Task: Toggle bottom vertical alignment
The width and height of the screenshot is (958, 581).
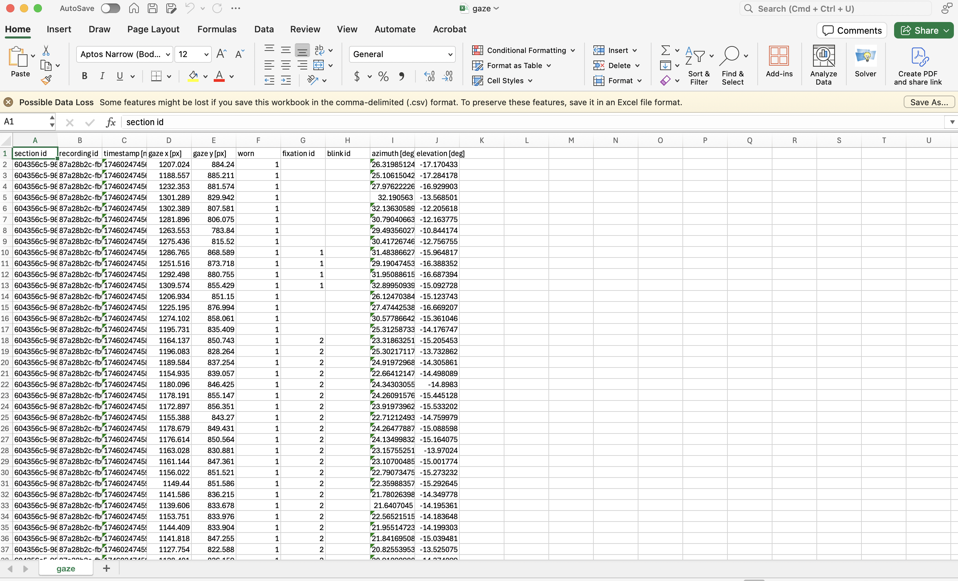Action: tap(302, 50)
